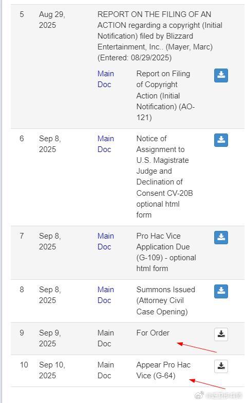Download the Pro Hac Vice Application Due document

click(x=221, y=238)
